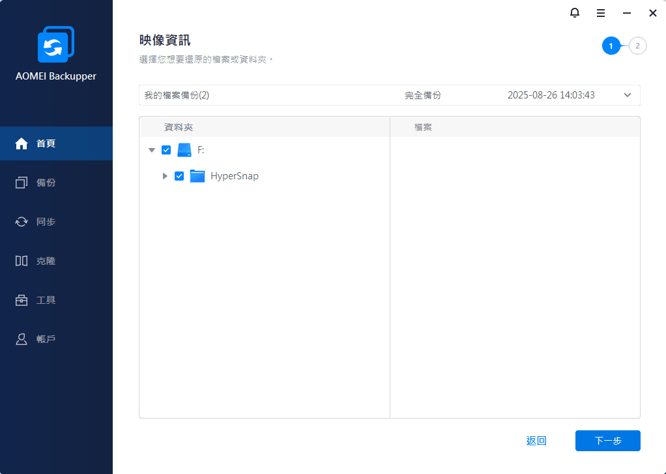
Task: Click the 下一步 button
Action: (x=608, y=441)
